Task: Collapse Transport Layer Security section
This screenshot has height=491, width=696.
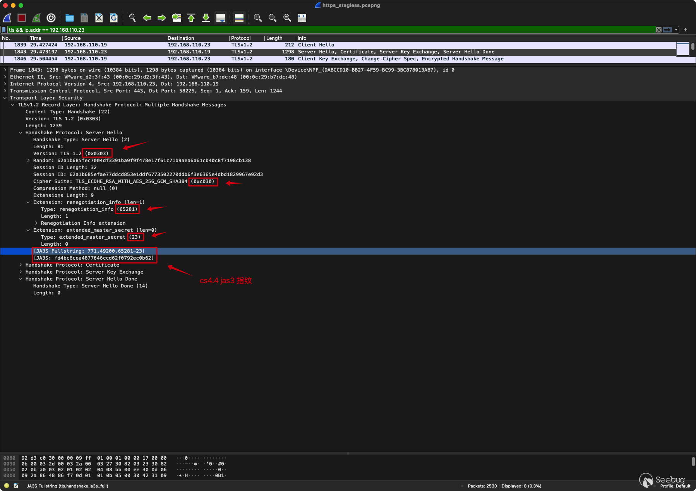Action: coord(5,98)
